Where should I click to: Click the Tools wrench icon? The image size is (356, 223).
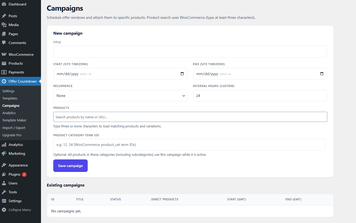4,192
